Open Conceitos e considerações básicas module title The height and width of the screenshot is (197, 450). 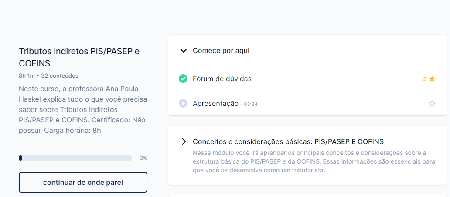[288, 141]
